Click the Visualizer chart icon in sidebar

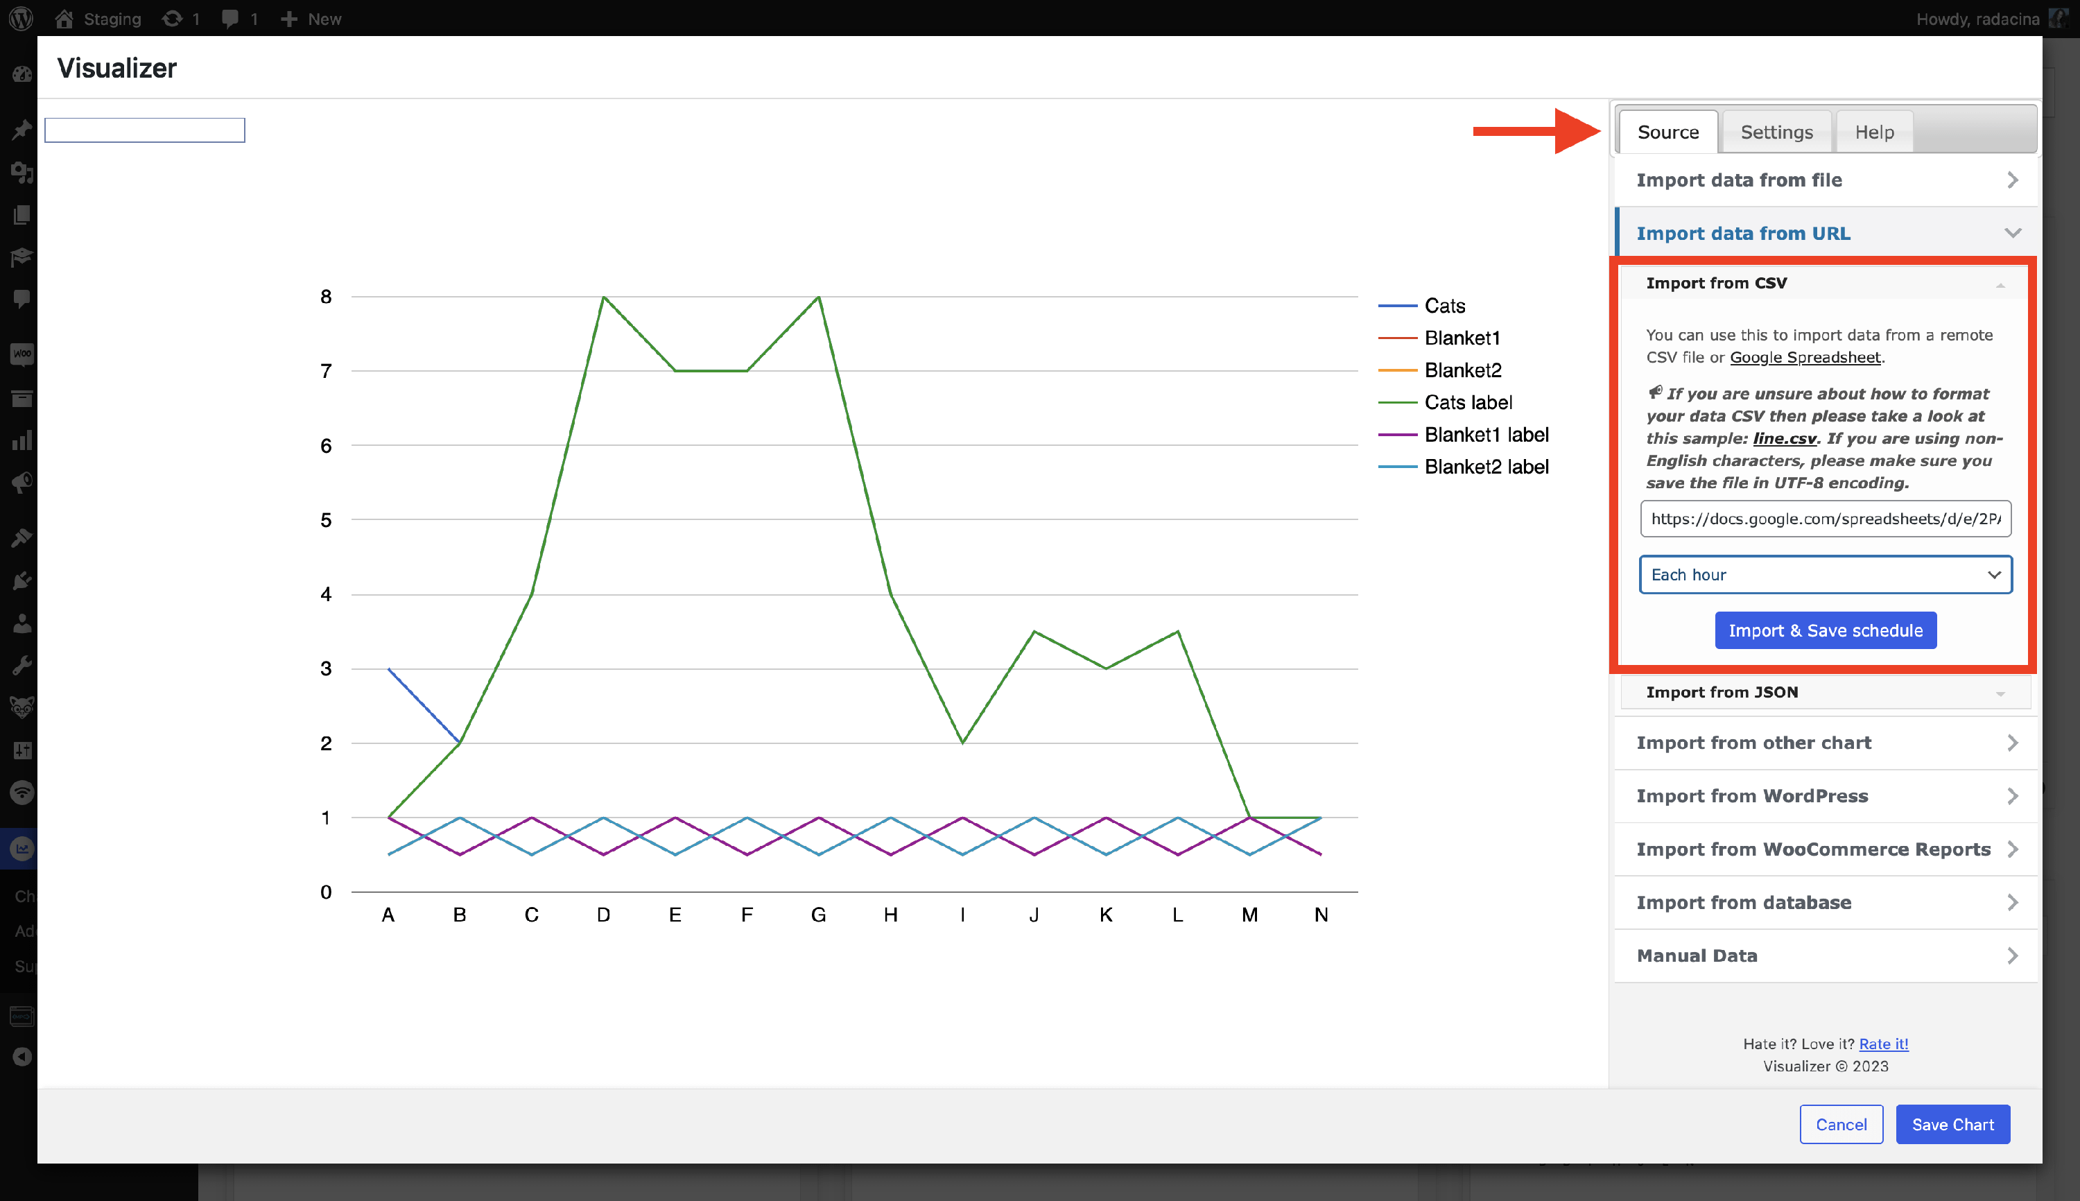point(21,848)
